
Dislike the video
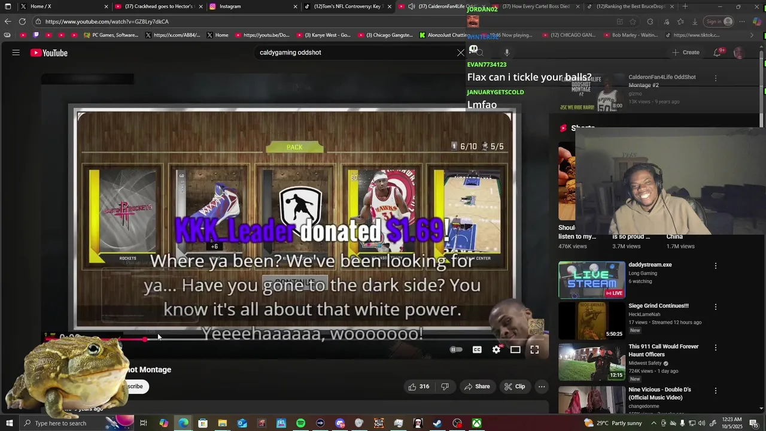pyautogui.click(x=445, y=387)
